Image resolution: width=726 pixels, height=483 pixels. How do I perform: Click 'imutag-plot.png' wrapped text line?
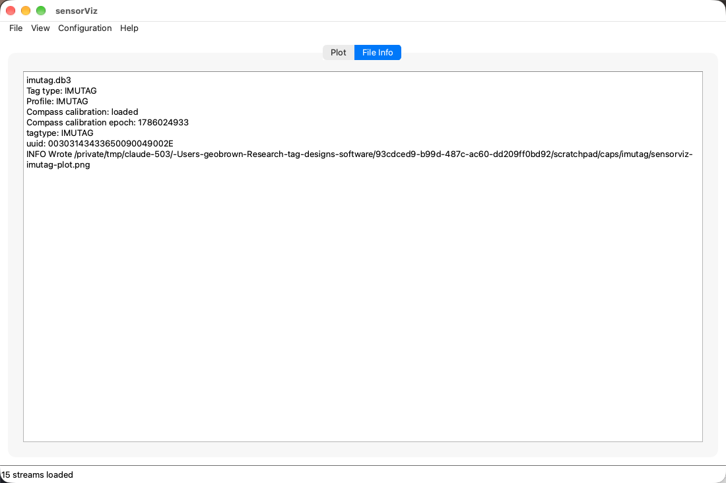58,165
